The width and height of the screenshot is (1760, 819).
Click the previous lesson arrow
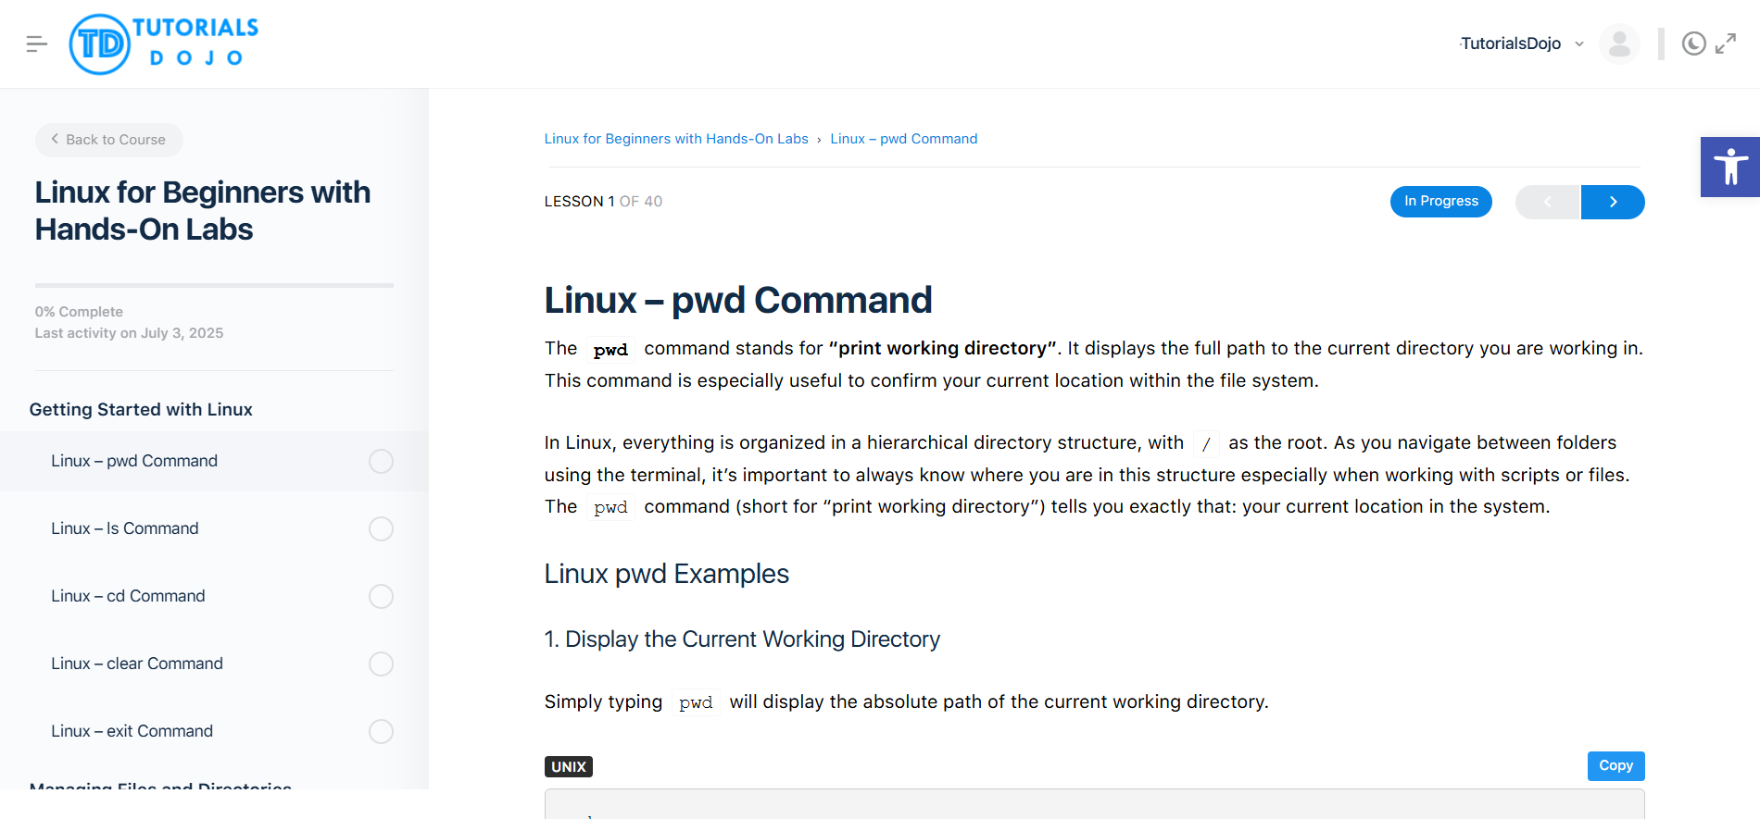[x=1548, y=202]
